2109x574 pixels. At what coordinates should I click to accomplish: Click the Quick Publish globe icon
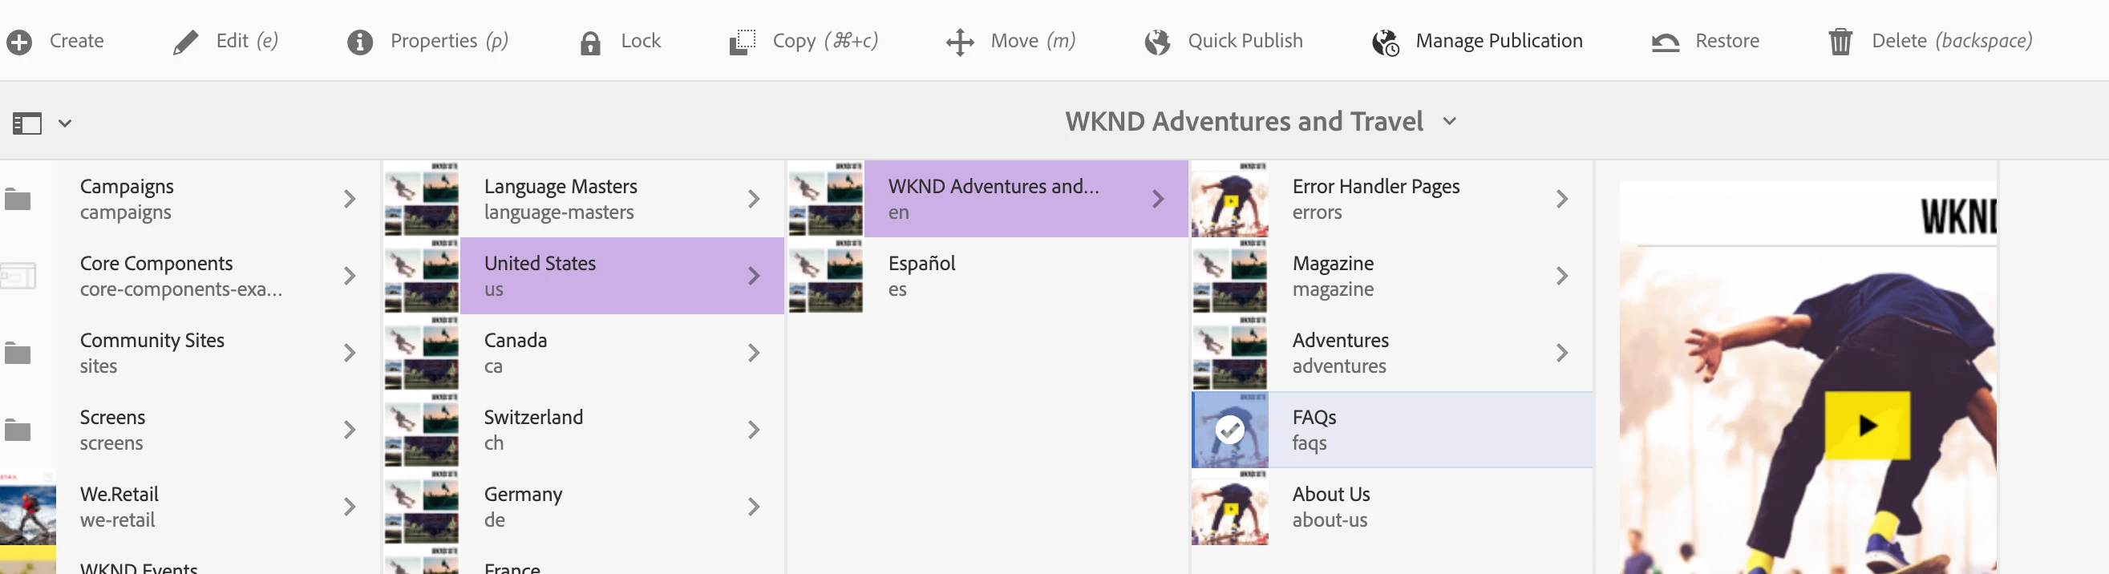[x=1158, y=42]
